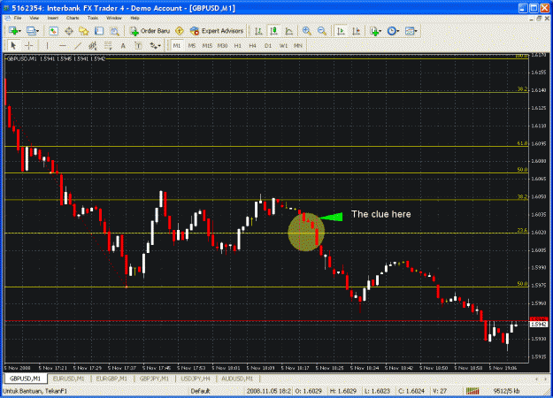Open the File menu
This screenshot has height=398, width=553.
click(18, 18)
